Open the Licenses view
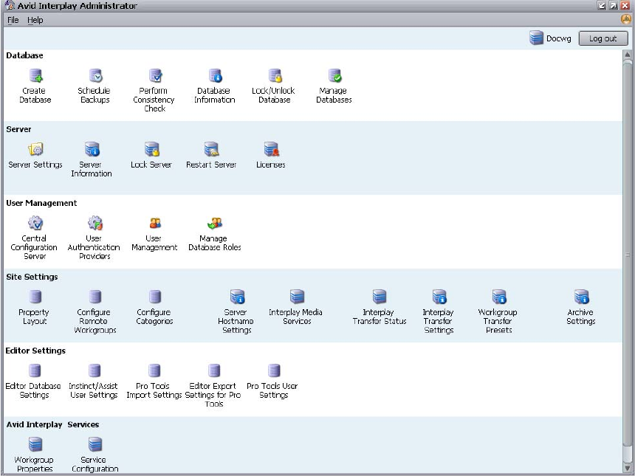 tap(270, 155)
